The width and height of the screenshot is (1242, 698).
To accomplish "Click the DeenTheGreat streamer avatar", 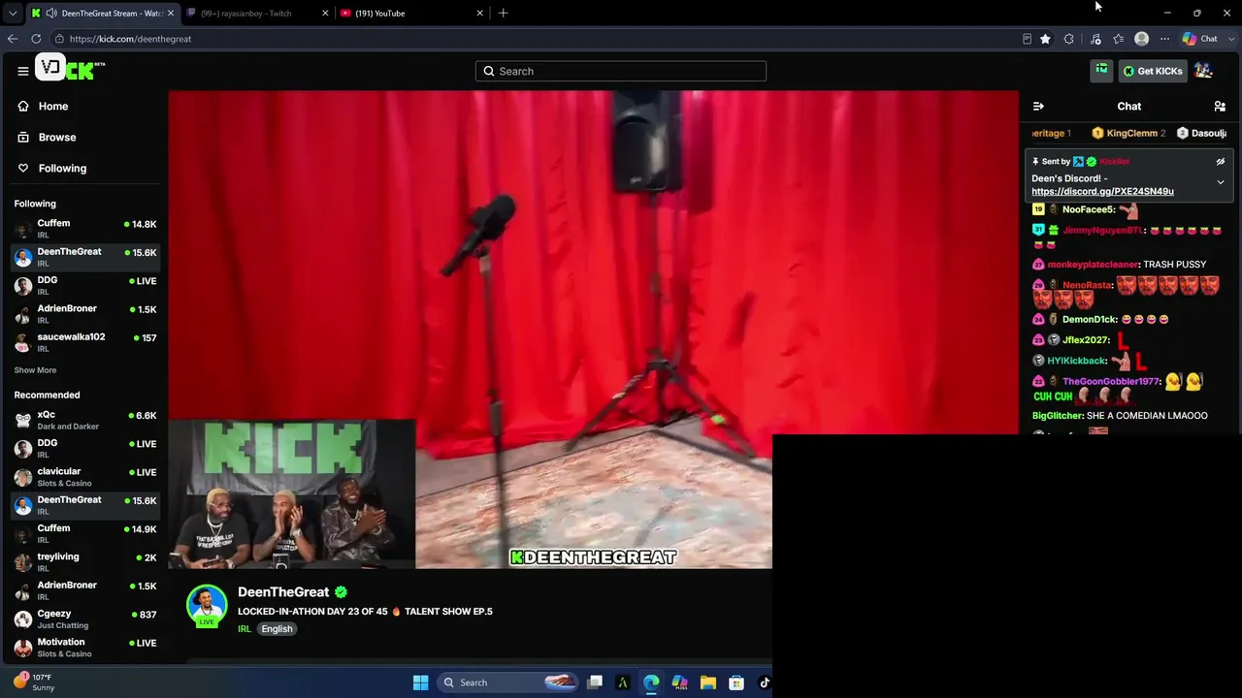I will [206, 605].
